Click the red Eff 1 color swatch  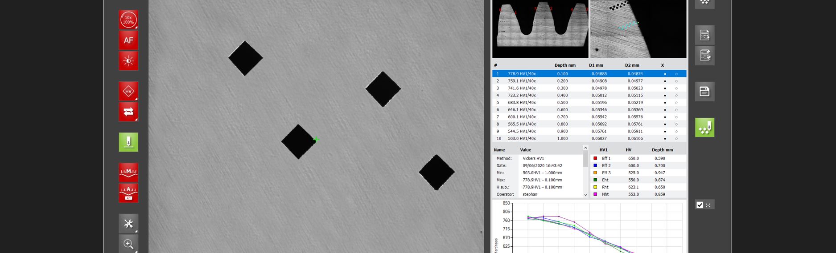coord(595,158)
